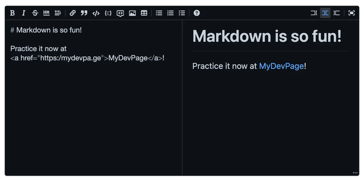The width and height of the screenshot is (364, 180).
Task: Toggle fullscreen mode
Action: click(352, 13)
